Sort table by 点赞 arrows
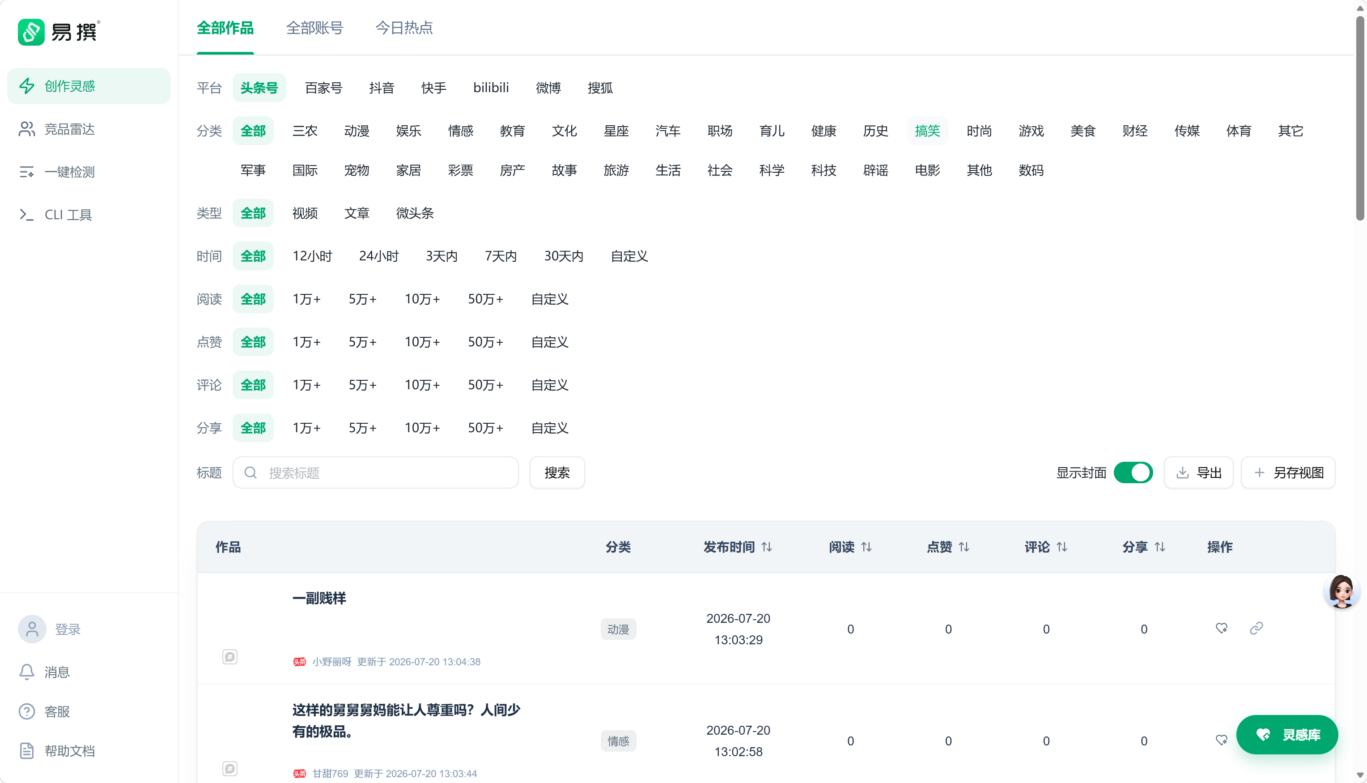Viewport: 1367px width, 783px height. click(x=964, y=547)
